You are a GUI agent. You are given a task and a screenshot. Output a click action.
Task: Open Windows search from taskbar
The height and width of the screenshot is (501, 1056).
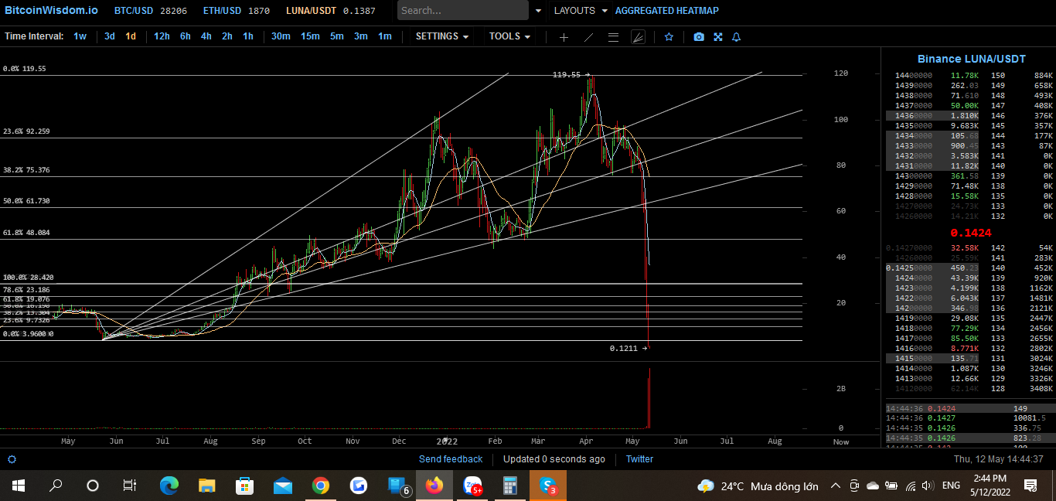(x=56, y=486)
